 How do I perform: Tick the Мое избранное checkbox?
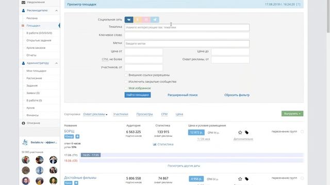click(x=126, y=88)
